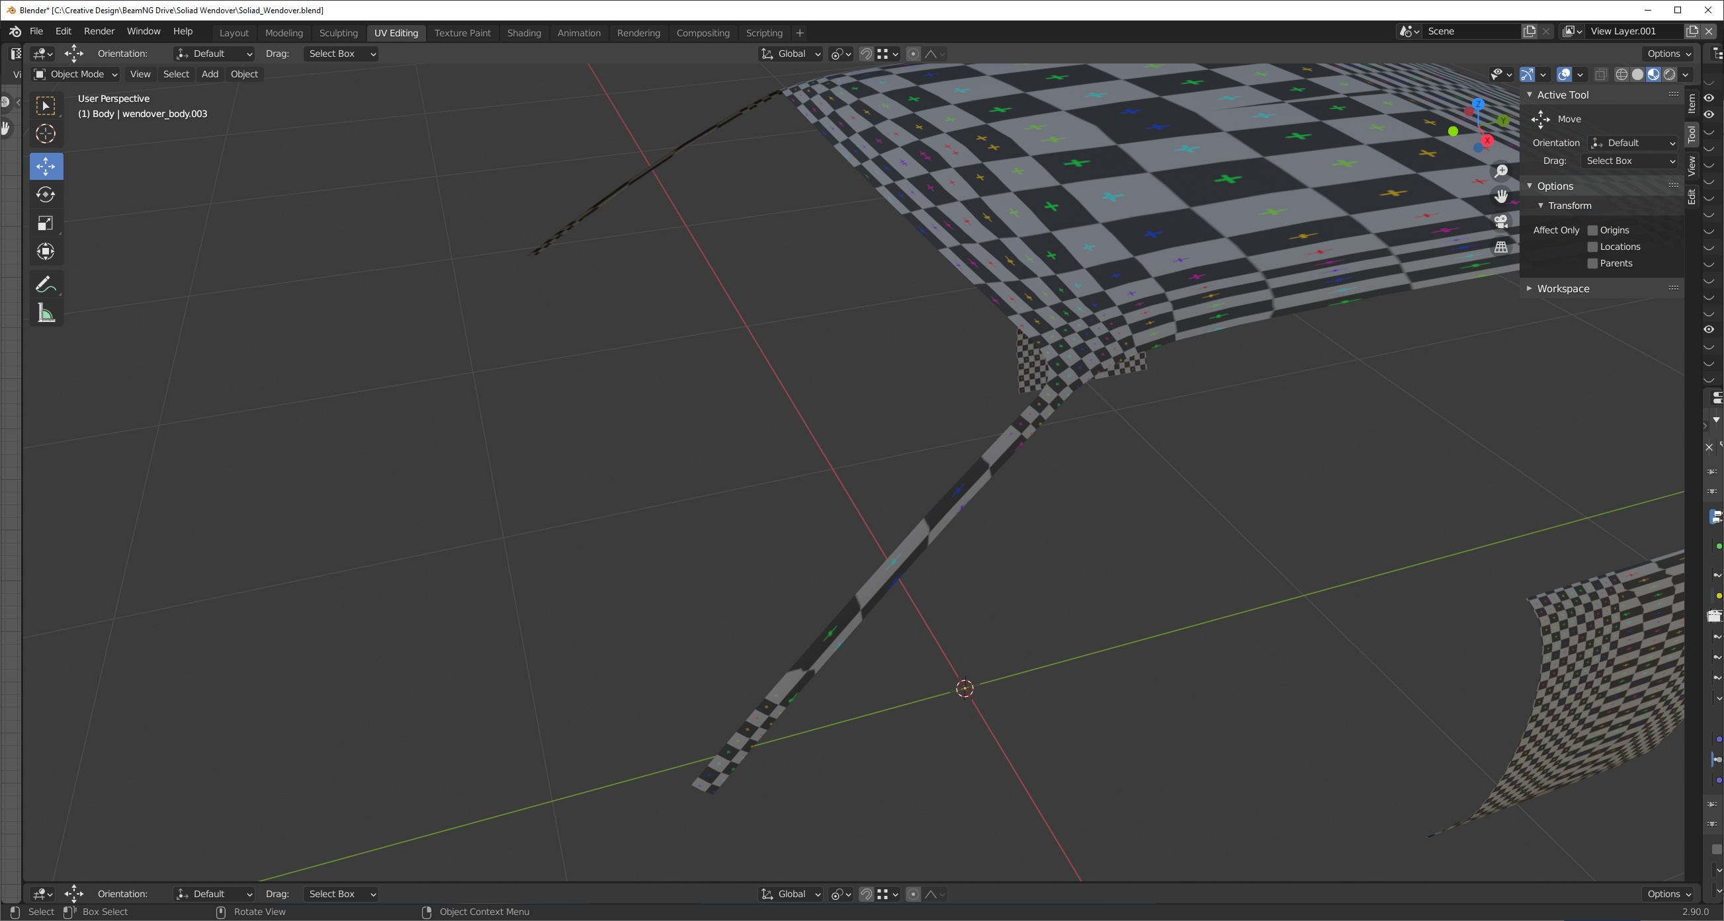Click the Options button in top header
Viewport: 1724px width, 921px height.
tap(1668, 54)
